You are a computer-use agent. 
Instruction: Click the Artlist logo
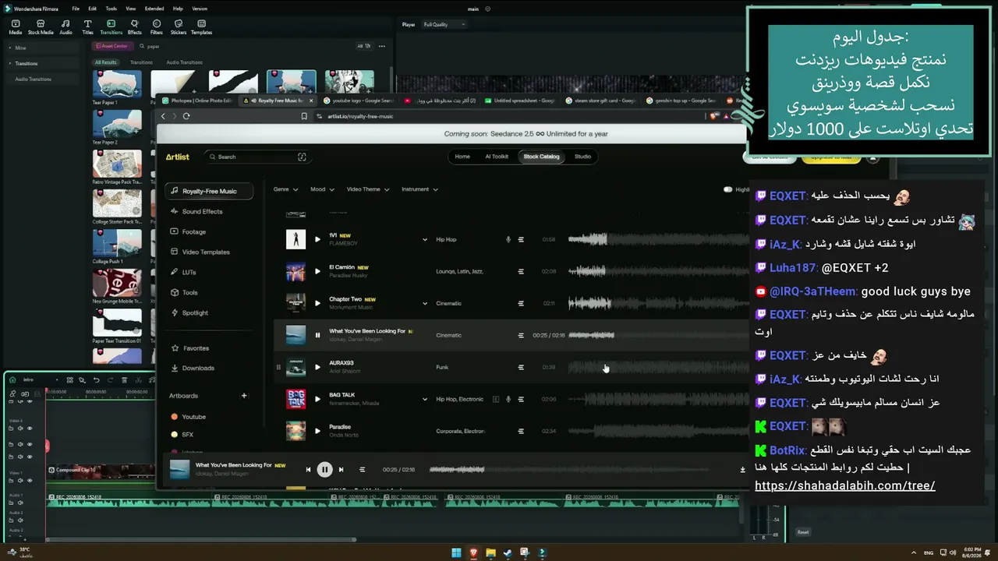click(x=177, y=157)
